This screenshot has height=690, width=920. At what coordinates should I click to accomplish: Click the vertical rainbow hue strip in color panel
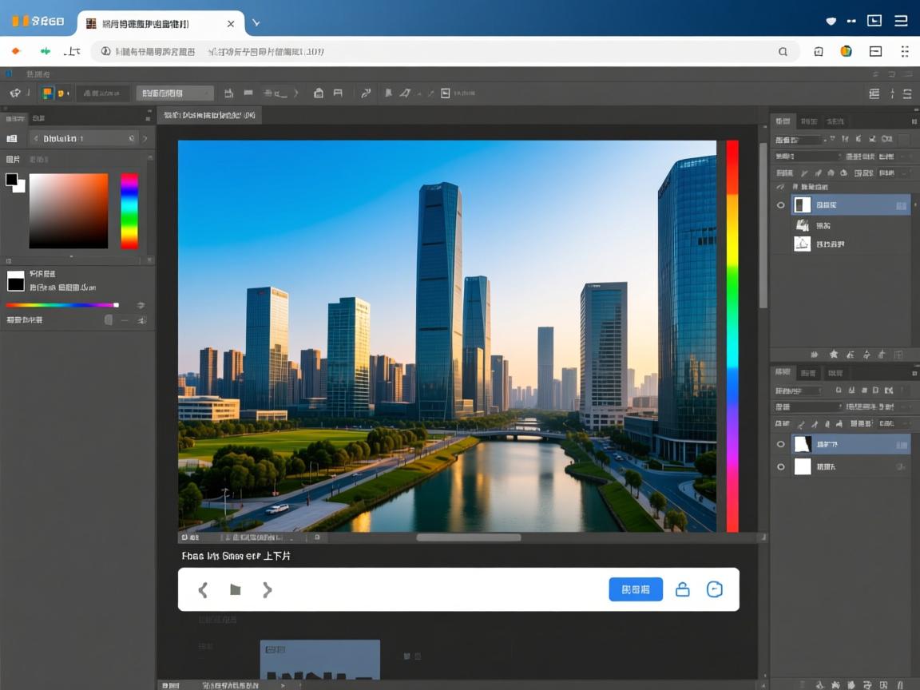pyautogui.click(x=129, y=211)
